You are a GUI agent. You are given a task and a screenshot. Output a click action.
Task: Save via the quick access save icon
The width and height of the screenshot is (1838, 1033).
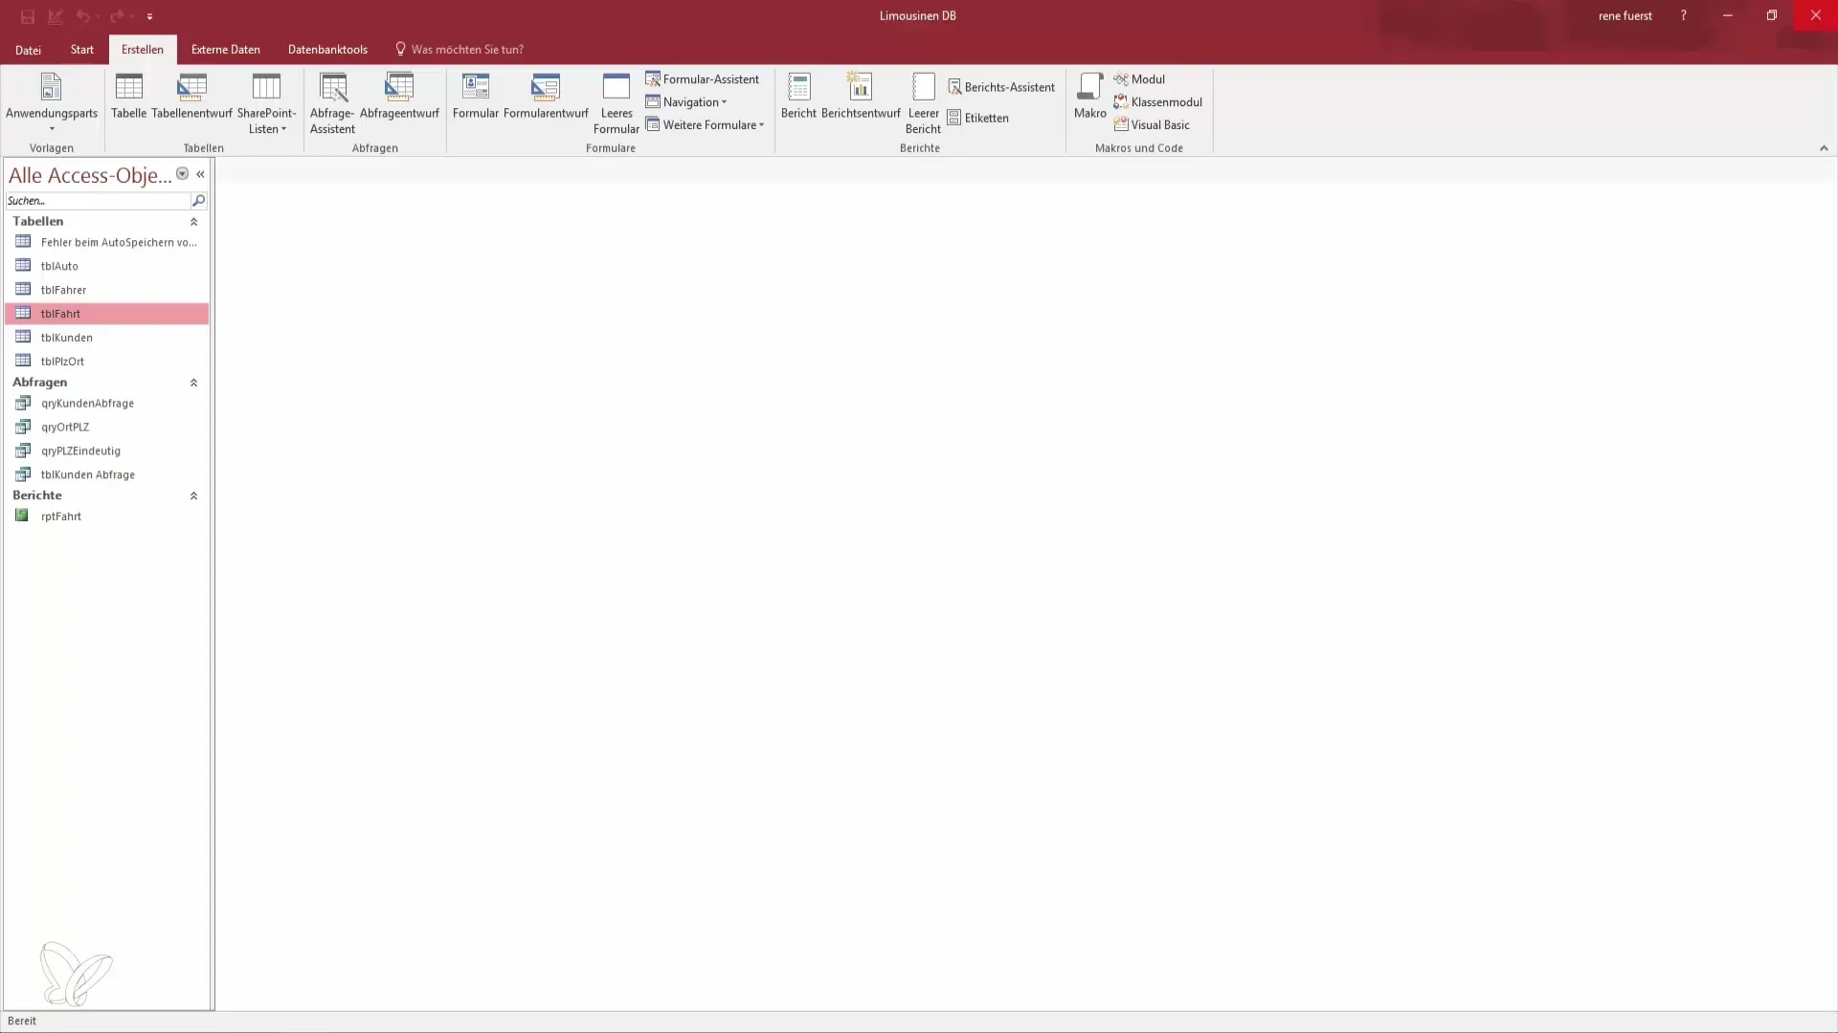28,16
